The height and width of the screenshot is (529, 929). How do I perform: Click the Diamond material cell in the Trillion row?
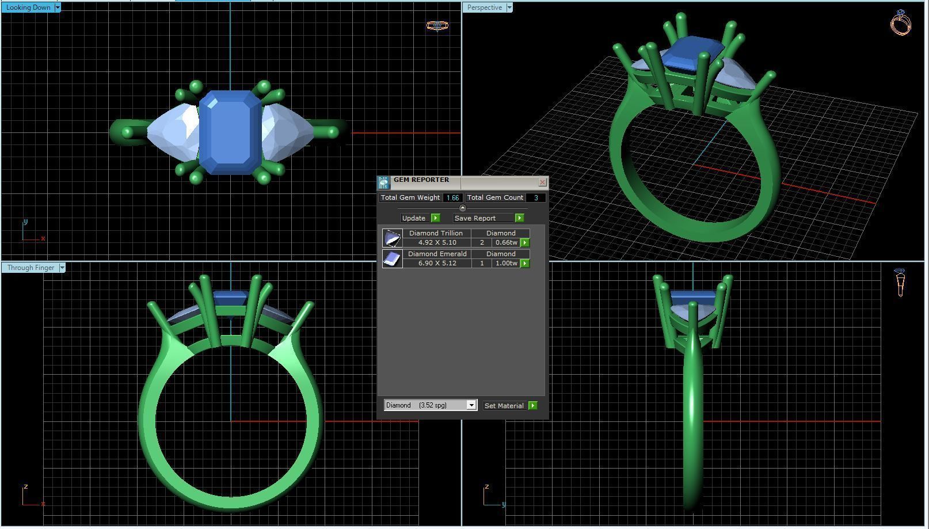pyautogui.click(x=501, y=233)
